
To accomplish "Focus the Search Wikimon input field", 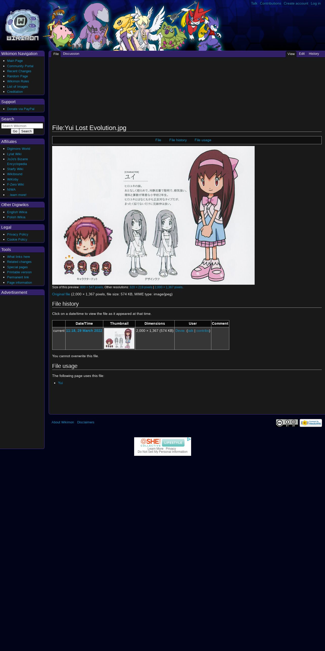I will click(22, 126).
